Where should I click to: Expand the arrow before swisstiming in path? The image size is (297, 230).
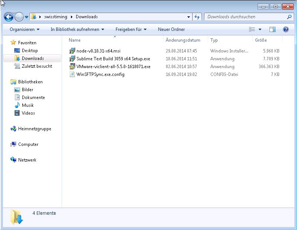click(x=40, y=17)
